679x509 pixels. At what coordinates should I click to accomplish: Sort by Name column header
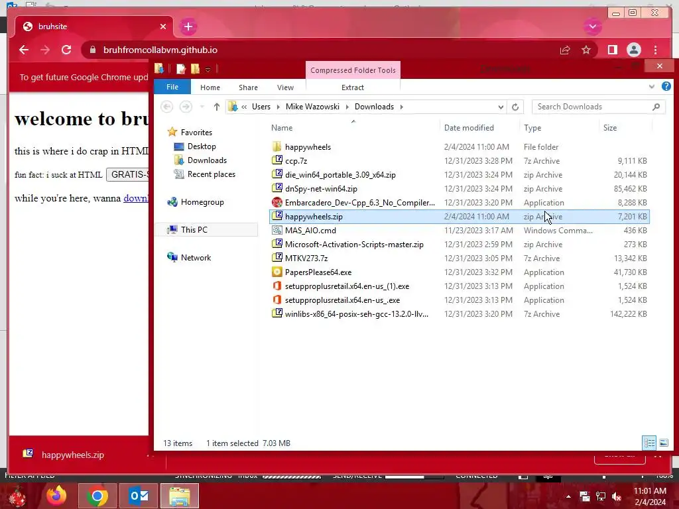282,128
